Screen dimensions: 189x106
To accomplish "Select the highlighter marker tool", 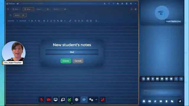I will pos(70,21).
